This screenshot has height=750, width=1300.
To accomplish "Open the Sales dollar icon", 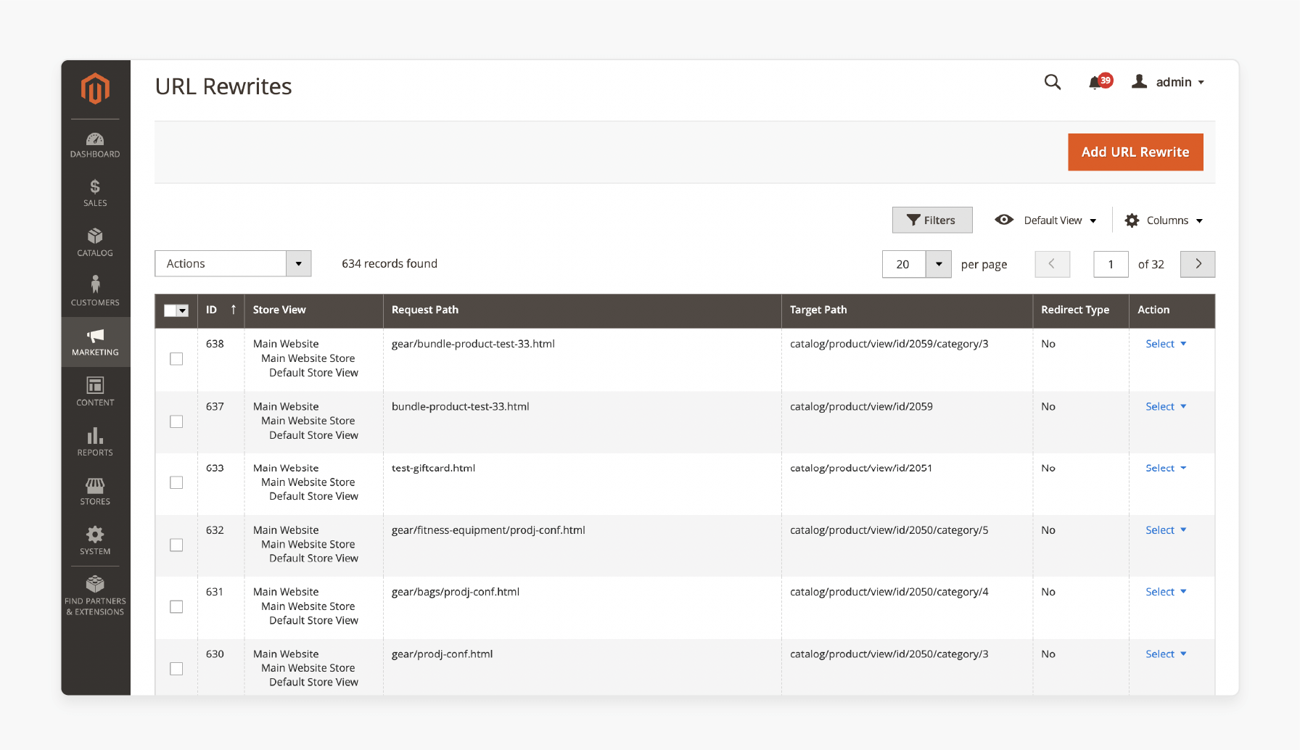I will [x=95, y=187].
